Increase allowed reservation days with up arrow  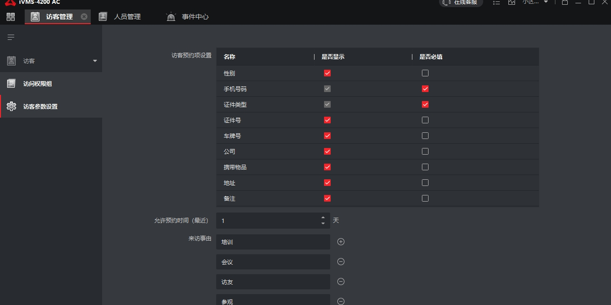pos(323,217)
